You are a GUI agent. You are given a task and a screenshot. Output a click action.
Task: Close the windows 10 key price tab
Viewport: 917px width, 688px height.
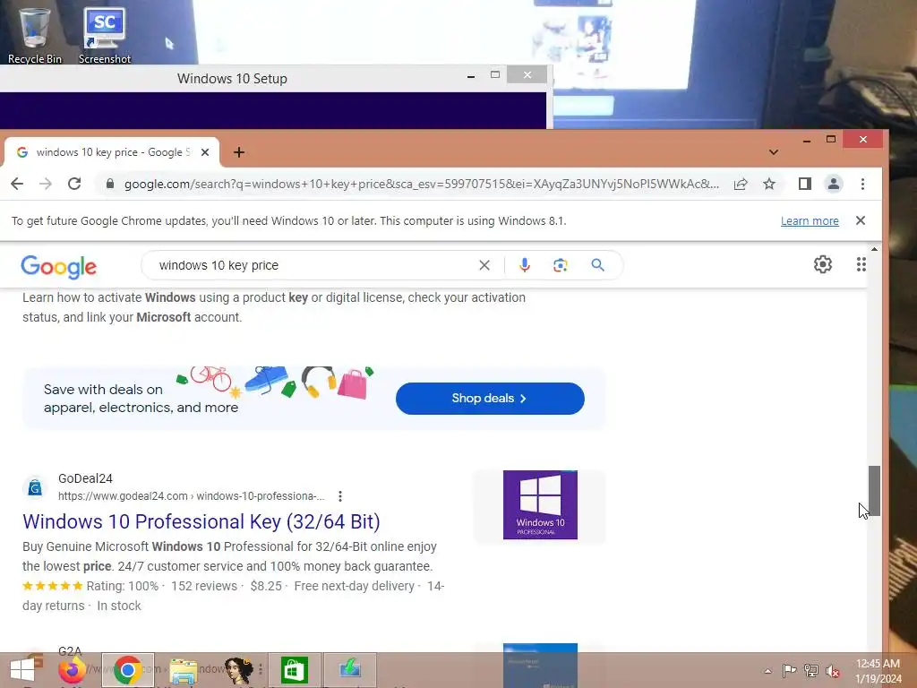pos(205,152)
